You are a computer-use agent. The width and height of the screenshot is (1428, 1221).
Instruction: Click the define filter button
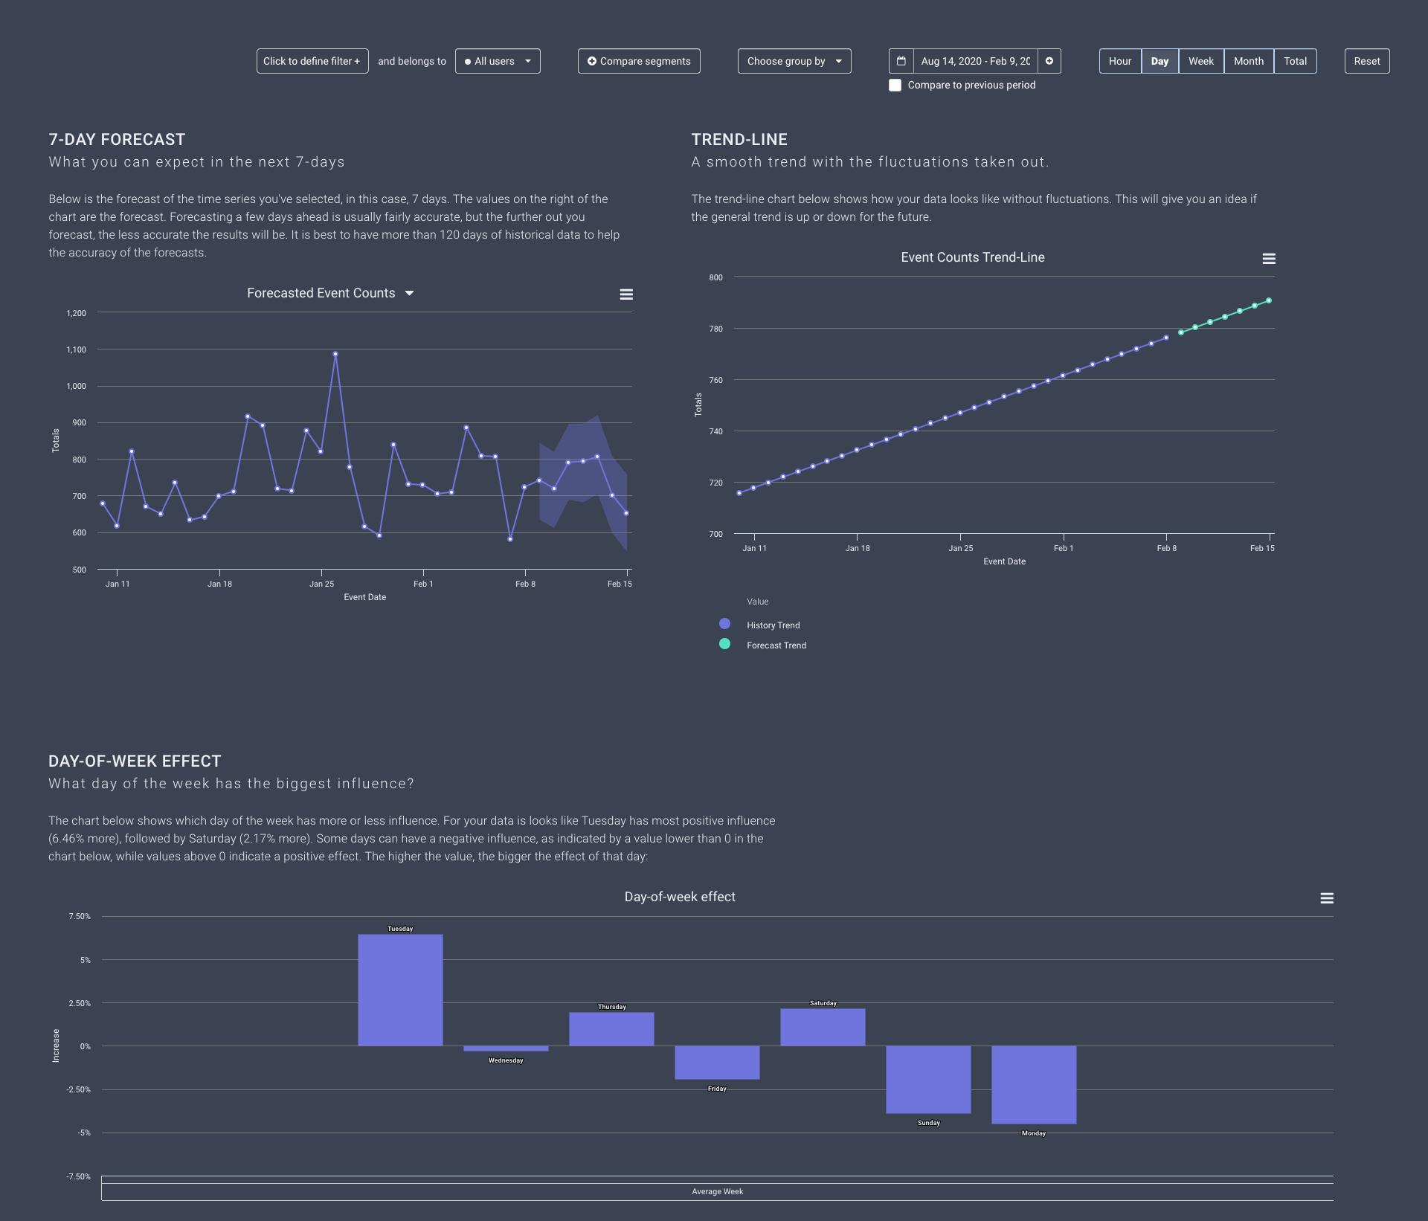pyautogui.click(x=312, y=61)
